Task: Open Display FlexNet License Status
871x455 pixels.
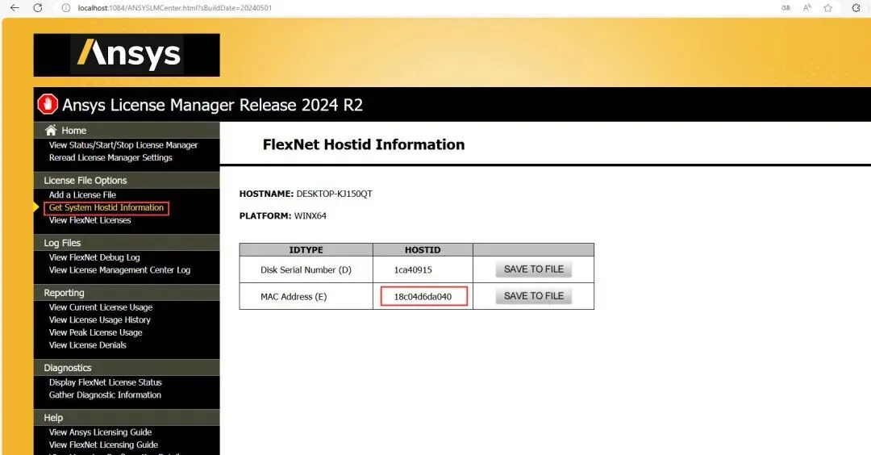Action: coord(106,382)
